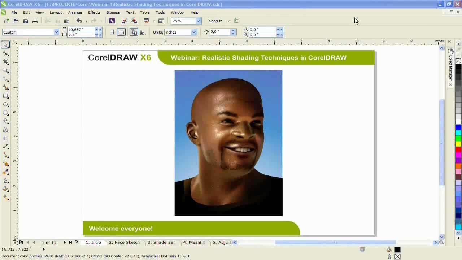Select the Rectangle tool
The image size is (462, 260).
pyautogui.click(x=5, y=96)
